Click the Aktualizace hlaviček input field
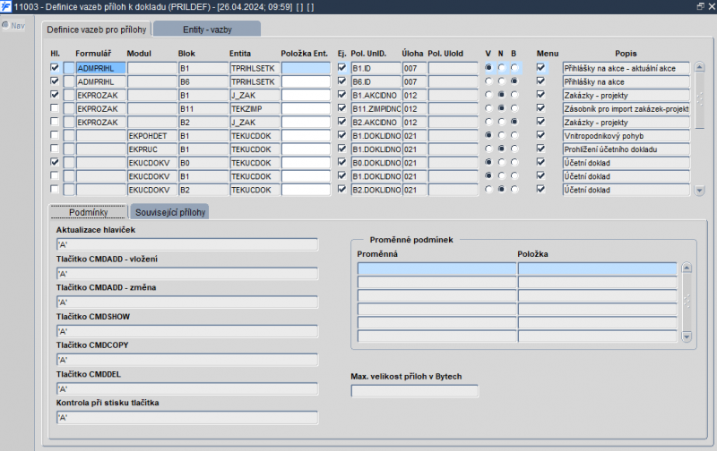717x451 pixels. pyautogui.click(x=186, y=244)
